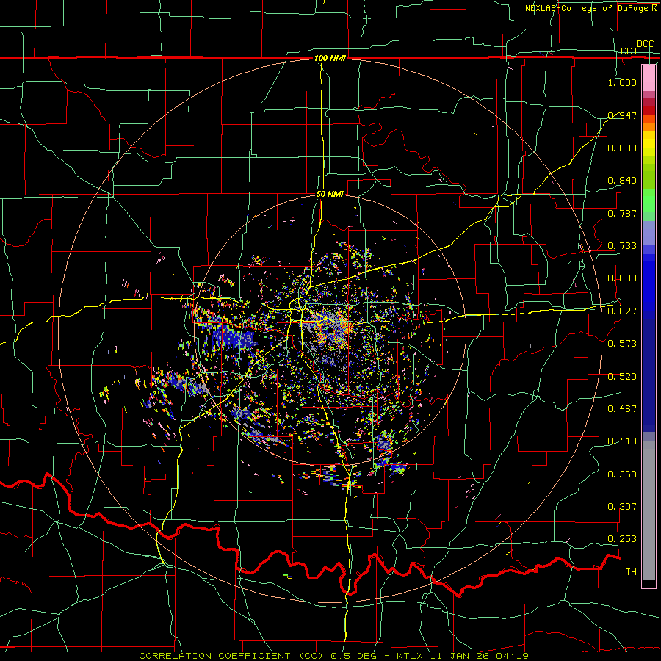Click the 0.360 scale value
This screenshot has height=661, width=661.
622,474
